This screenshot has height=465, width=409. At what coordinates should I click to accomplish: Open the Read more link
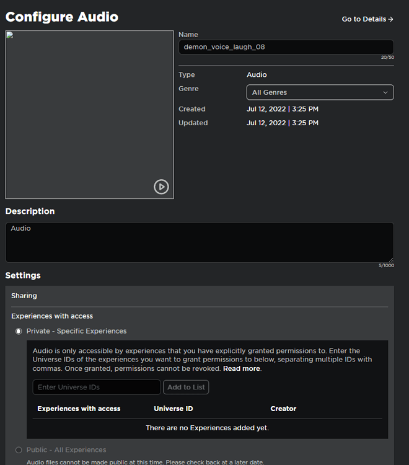point(242,368)
